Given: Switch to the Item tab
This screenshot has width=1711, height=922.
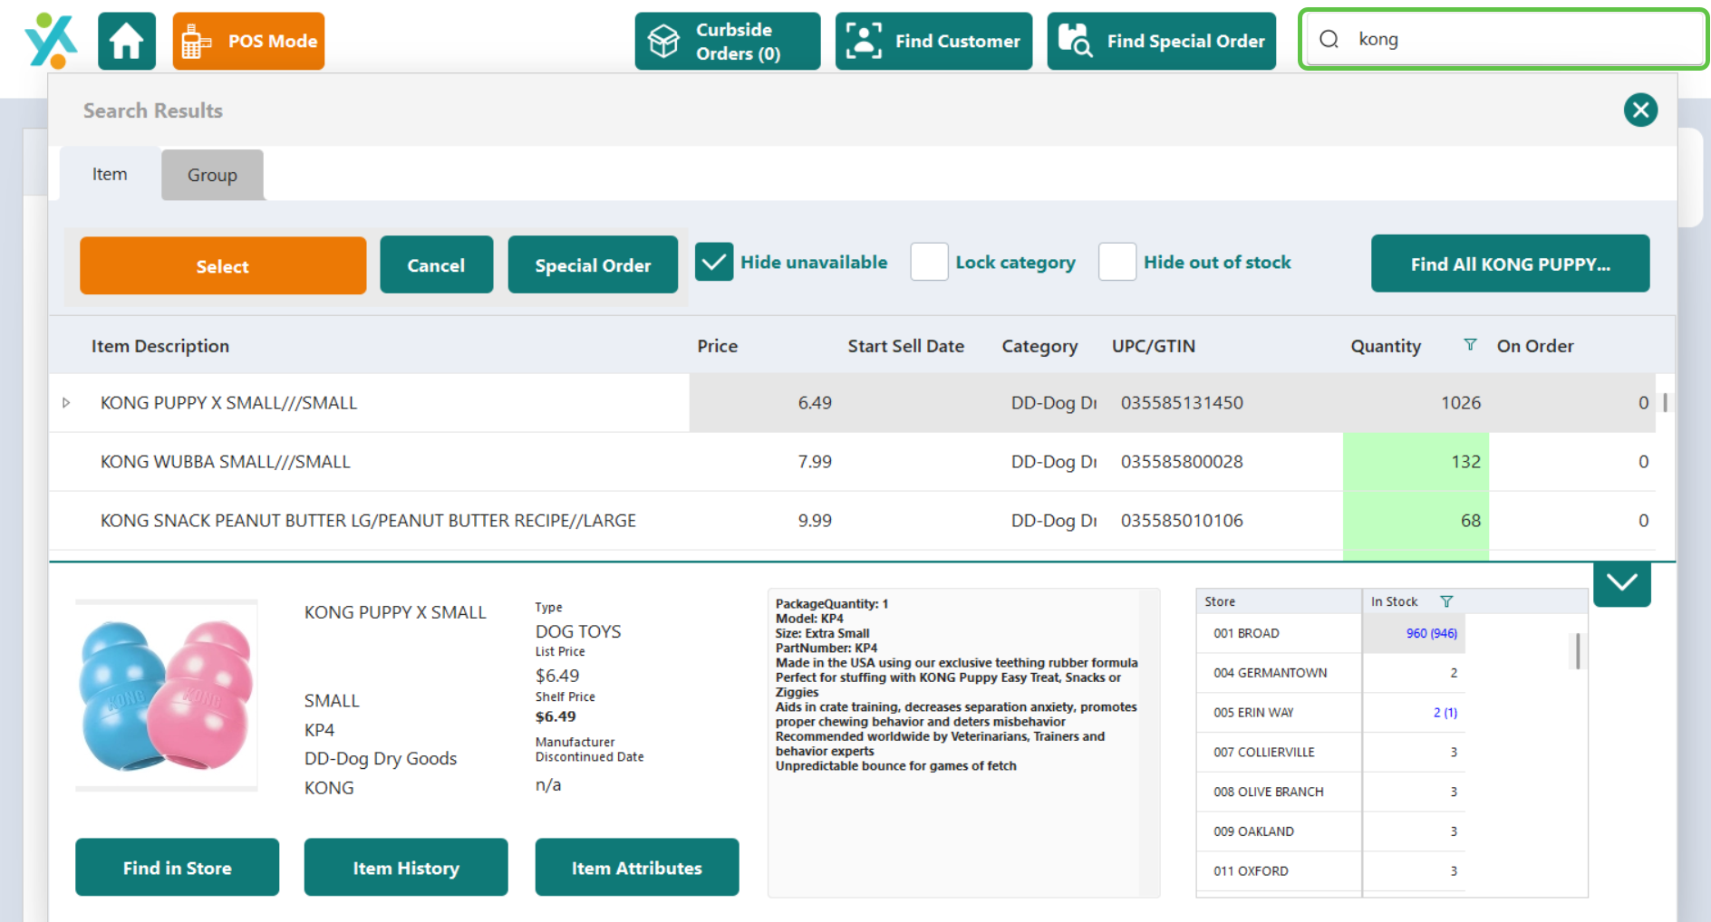Looking at the screenshot, I should [110, 174].
